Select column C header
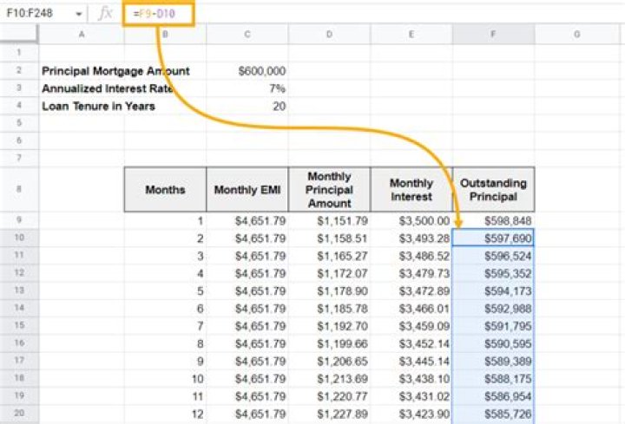 tap(247, 34)
